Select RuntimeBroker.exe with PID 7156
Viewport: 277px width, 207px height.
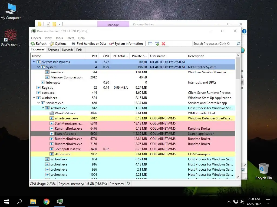[x=133, y=144]
